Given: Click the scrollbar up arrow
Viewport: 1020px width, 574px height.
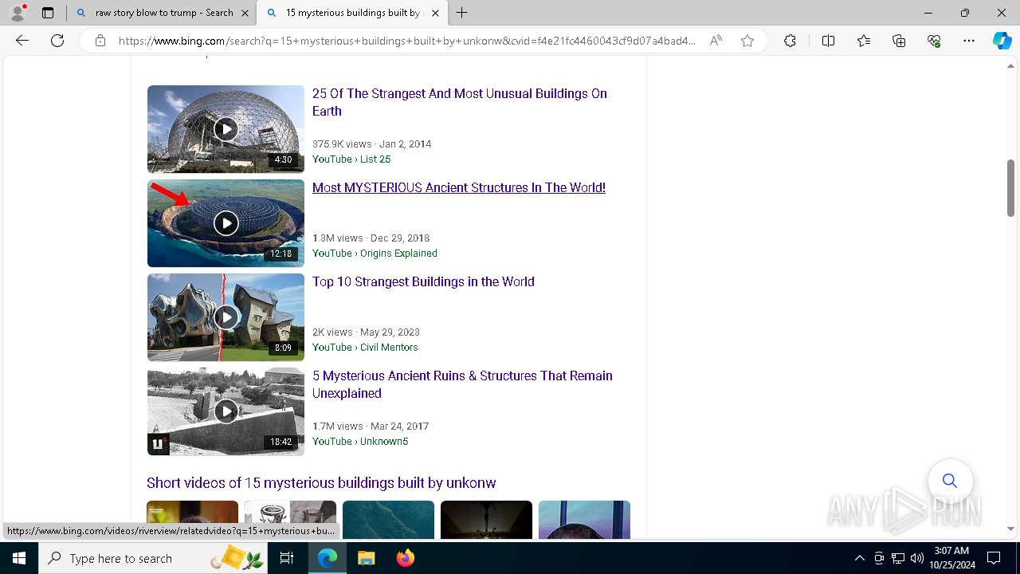Looking at the screenshot, I should pyautogui.click(x=1011, y=65).
